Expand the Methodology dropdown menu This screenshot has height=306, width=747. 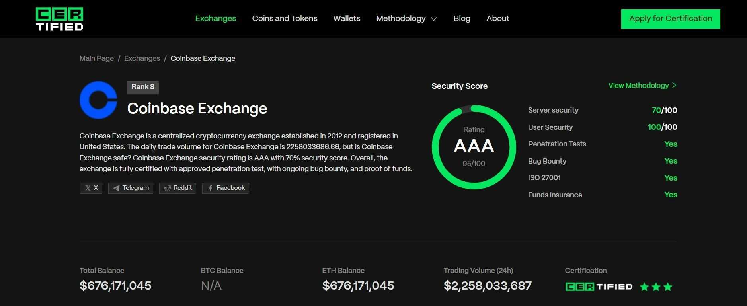tap(406, 19)
